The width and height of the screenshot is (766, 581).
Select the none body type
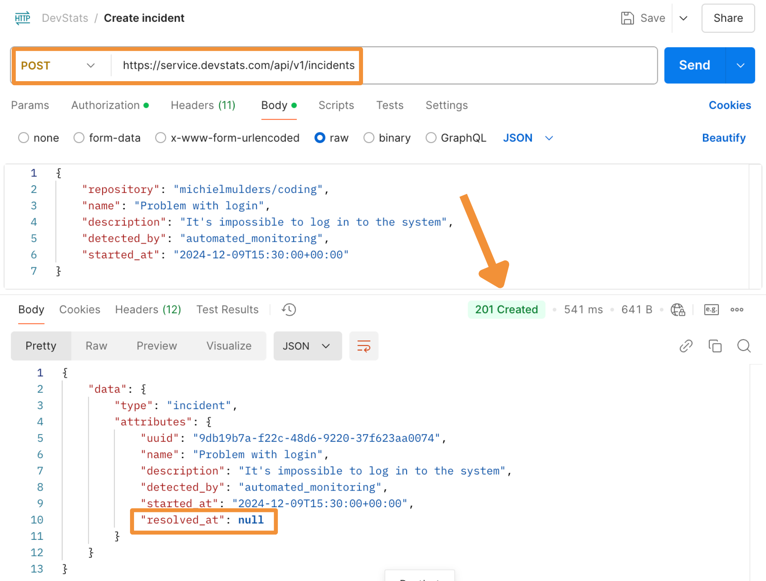tap(39, 138)
